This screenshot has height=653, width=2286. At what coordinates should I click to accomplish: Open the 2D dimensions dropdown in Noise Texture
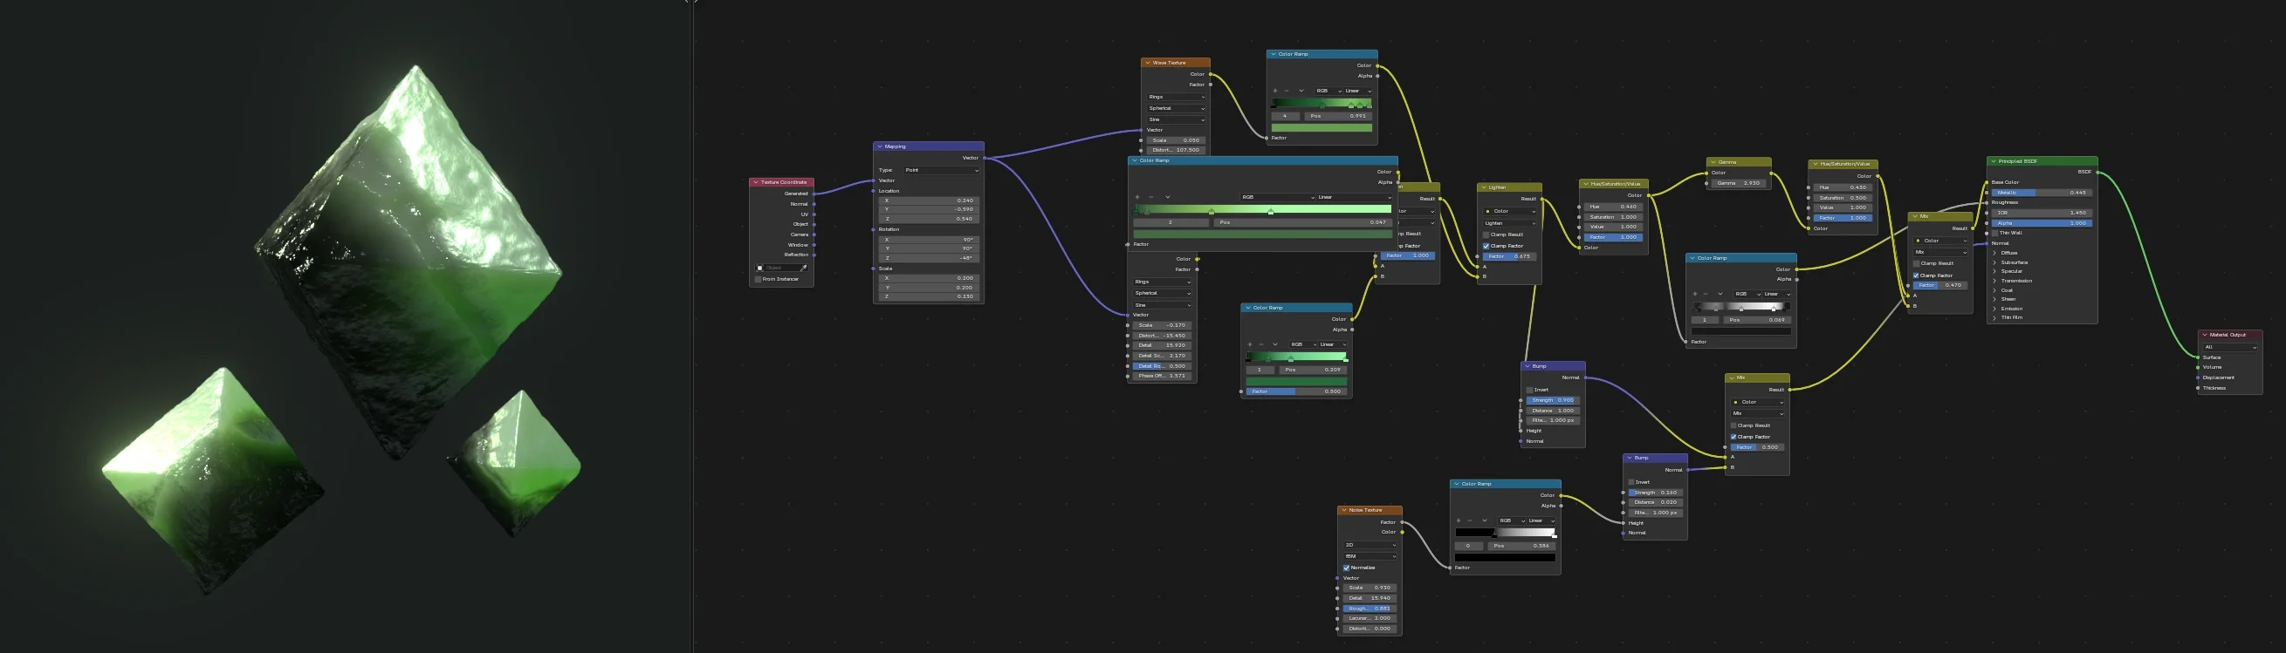[x=1370, y=545]
